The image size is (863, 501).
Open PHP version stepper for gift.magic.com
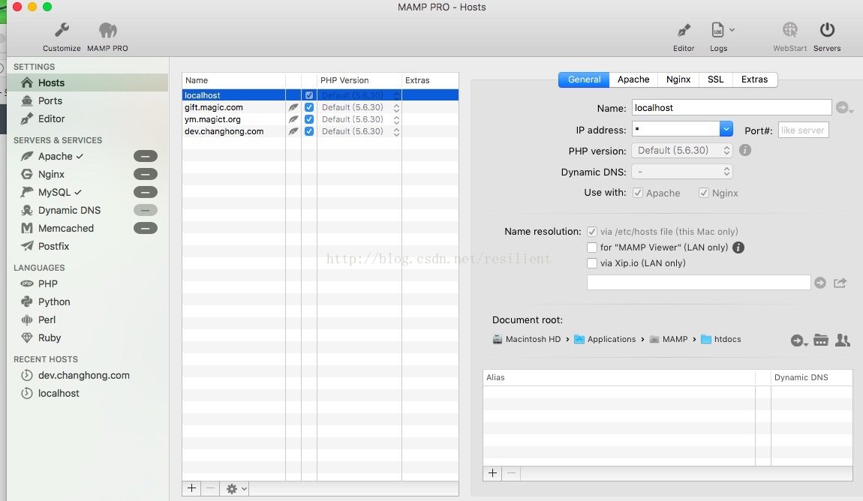pyautogui.click(x=396, y=108)
